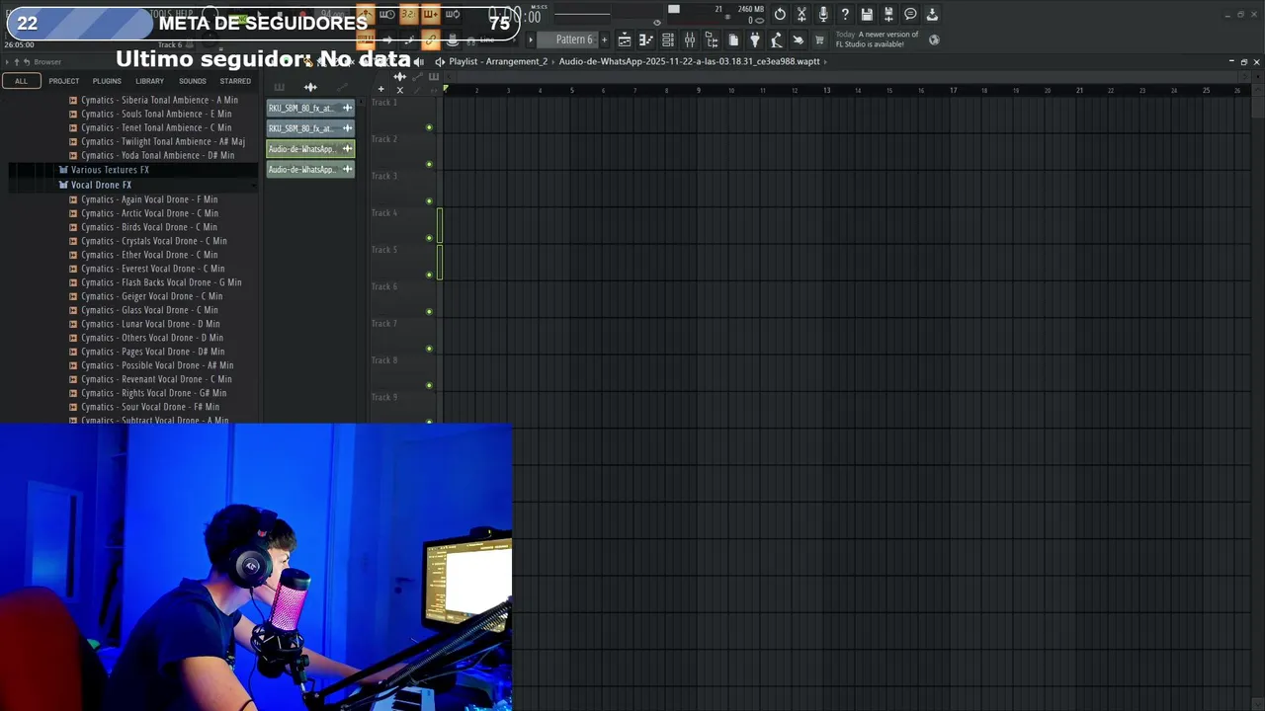Screen dimensions: 1265x711
Task: Show the playlist view toolbar icon
Action: 625,39
